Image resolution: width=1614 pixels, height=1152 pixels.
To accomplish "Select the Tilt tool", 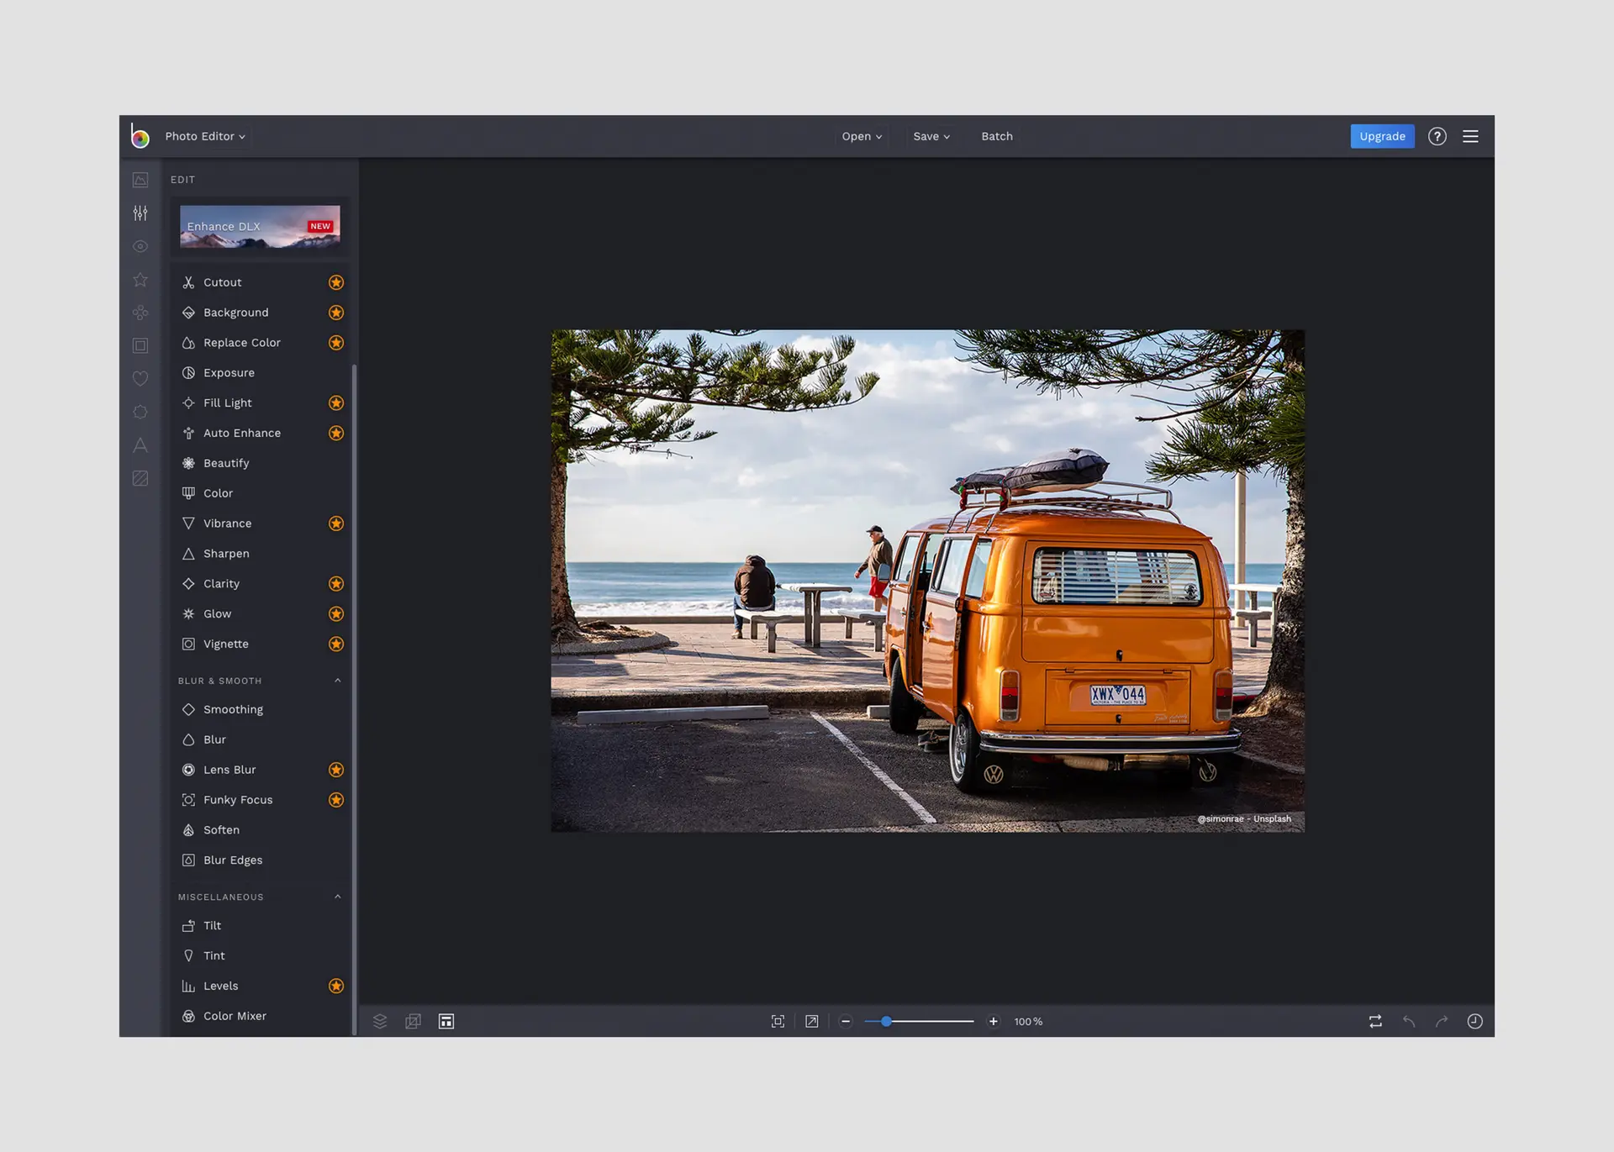I will point(261,925).
